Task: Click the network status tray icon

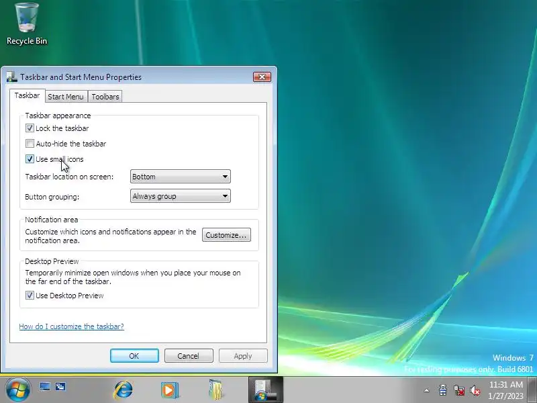Action: point(459,390)
